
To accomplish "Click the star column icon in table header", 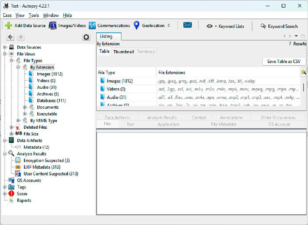I will point(303,72).
